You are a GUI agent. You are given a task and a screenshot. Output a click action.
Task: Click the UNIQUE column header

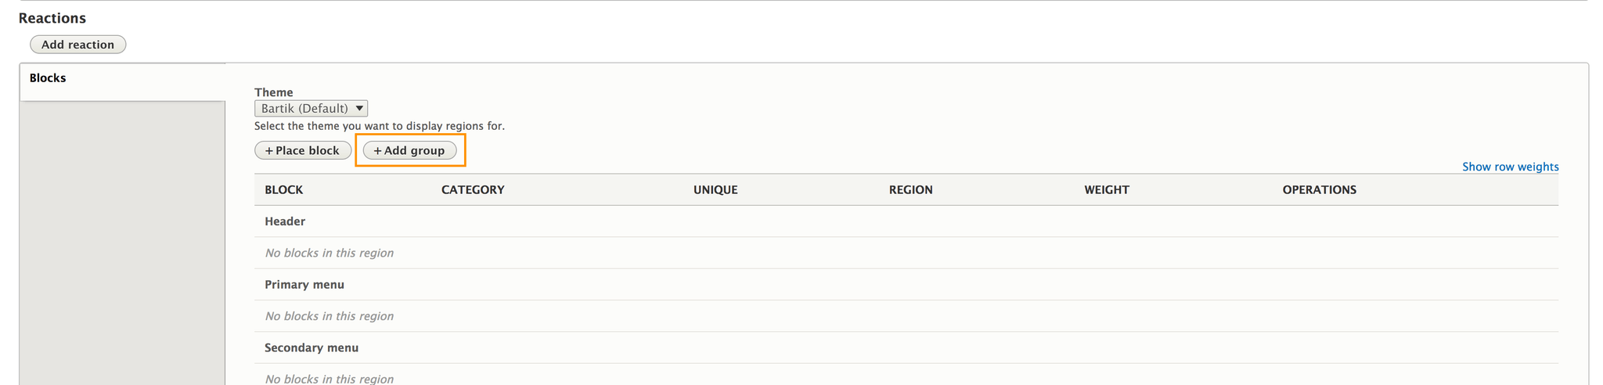tap(715, 189)
